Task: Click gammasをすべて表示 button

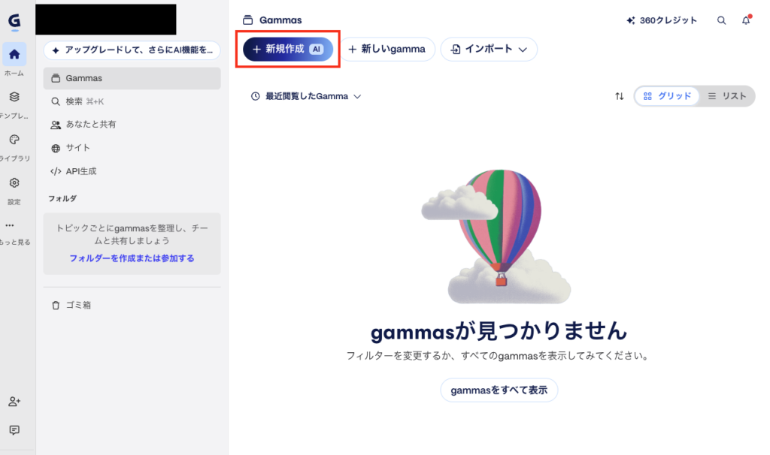Action: pyautogui.click(x=499, y=390)
